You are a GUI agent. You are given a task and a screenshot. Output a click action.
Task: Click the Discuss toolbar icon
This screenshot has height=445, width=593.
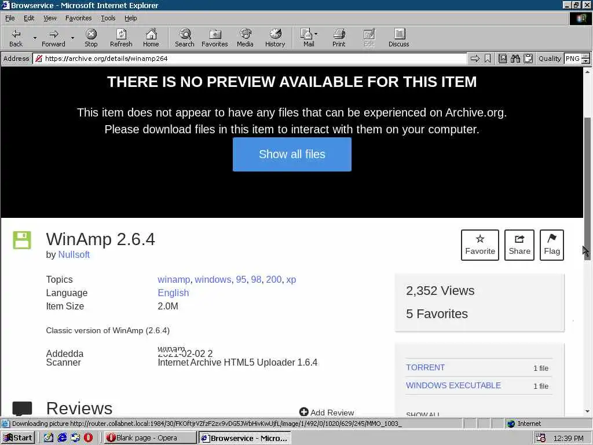point(398,38)
